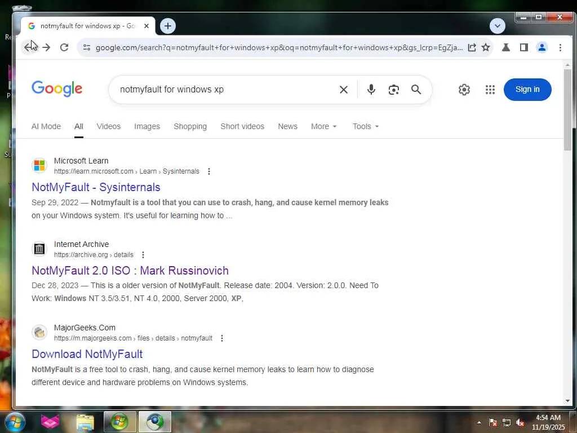Viewport: 577px width, 433px height.
Task: Show hidden system tray icons
Action: tap(479, 422)
